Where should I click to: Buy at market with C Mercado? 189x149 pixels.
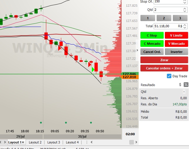tap(152, 44)
